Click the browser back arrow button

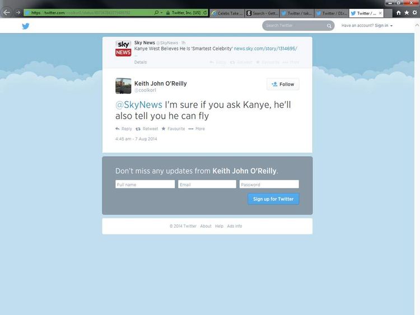(7, 12)
